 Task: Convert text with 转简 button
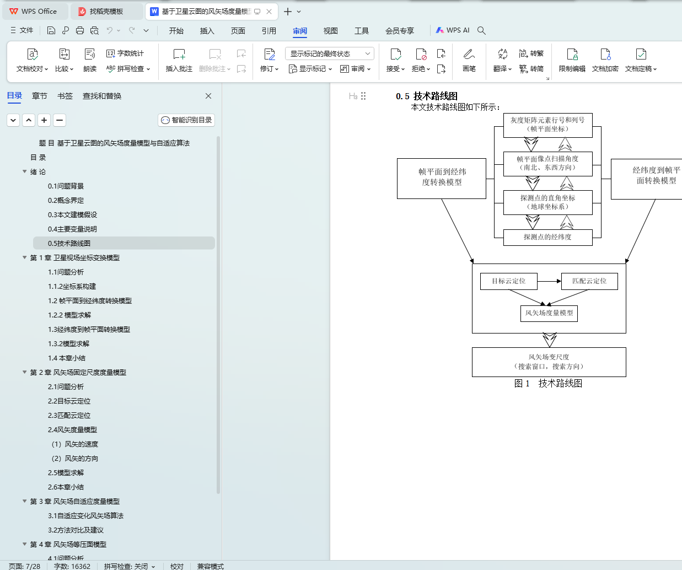[x=531, y=69]
